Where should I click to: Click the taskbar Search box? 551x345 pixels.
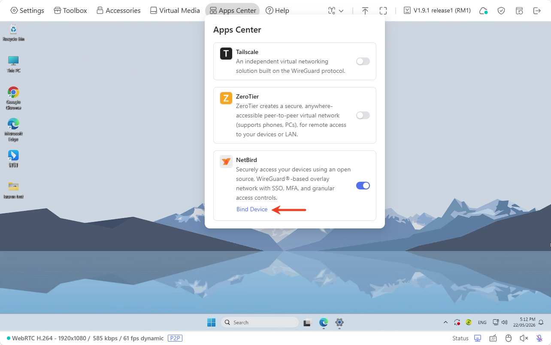tap(260, 322)
